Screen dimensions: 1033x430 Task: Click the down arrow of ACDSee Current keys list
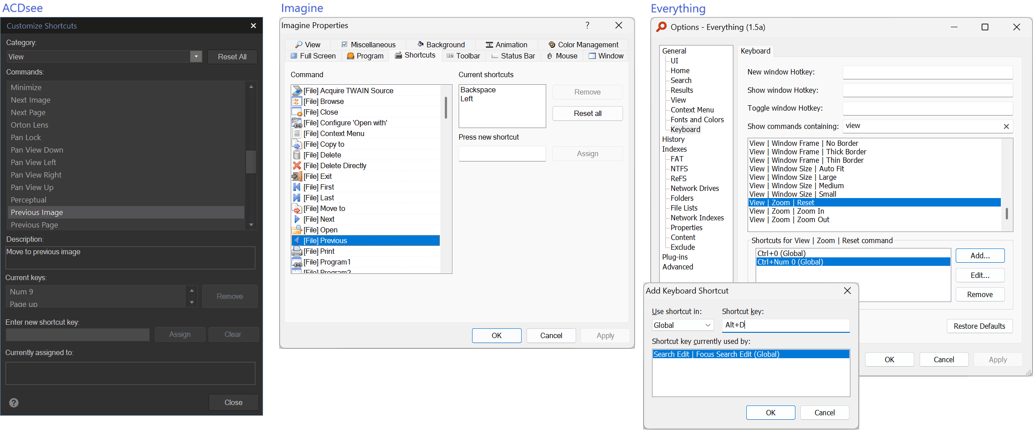click(192, 302)
